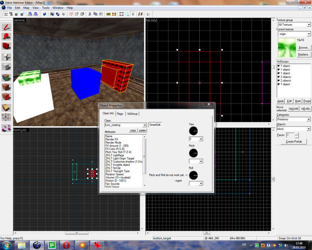Select the Selection (arrow) tool
This screenshot has height=250, width=312.
click(x=6, y=27)
